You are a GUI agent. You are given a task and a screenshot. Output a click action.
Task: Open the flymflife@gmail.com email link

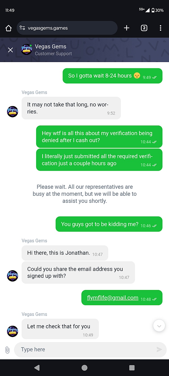tap(113, 298)
